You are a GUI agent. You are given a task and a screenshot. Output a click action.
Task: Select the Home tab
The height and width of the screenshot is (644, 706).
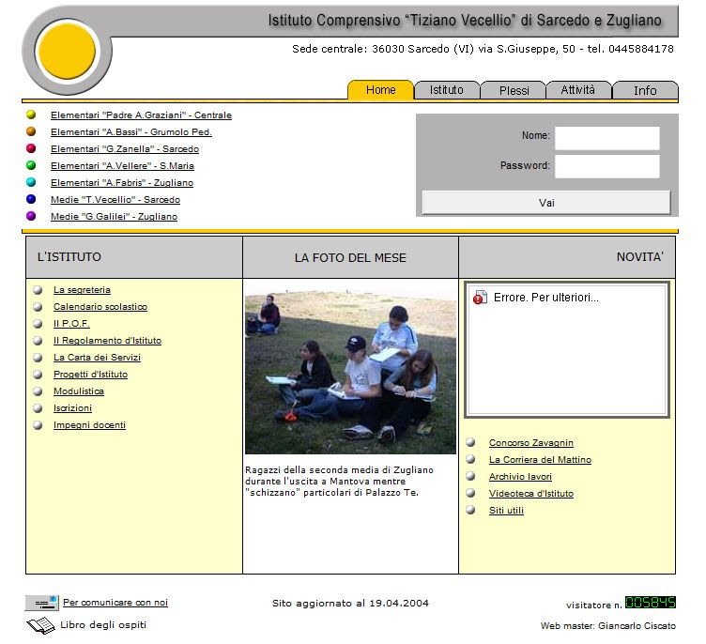[380, 90]
